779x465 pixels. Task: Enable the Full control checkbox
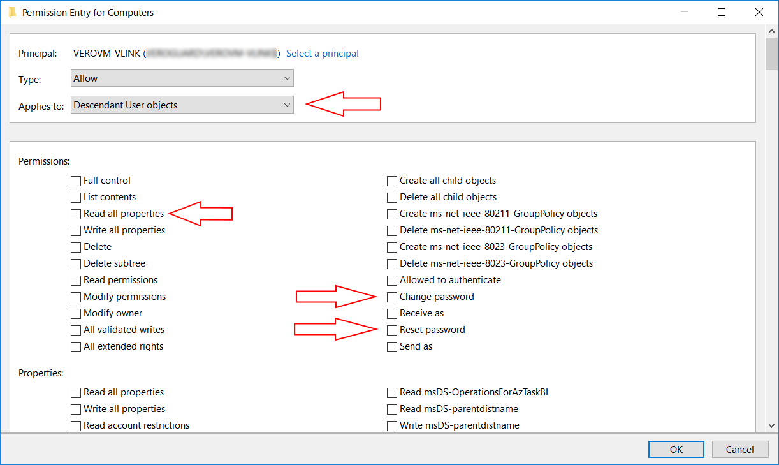(76, 181)
